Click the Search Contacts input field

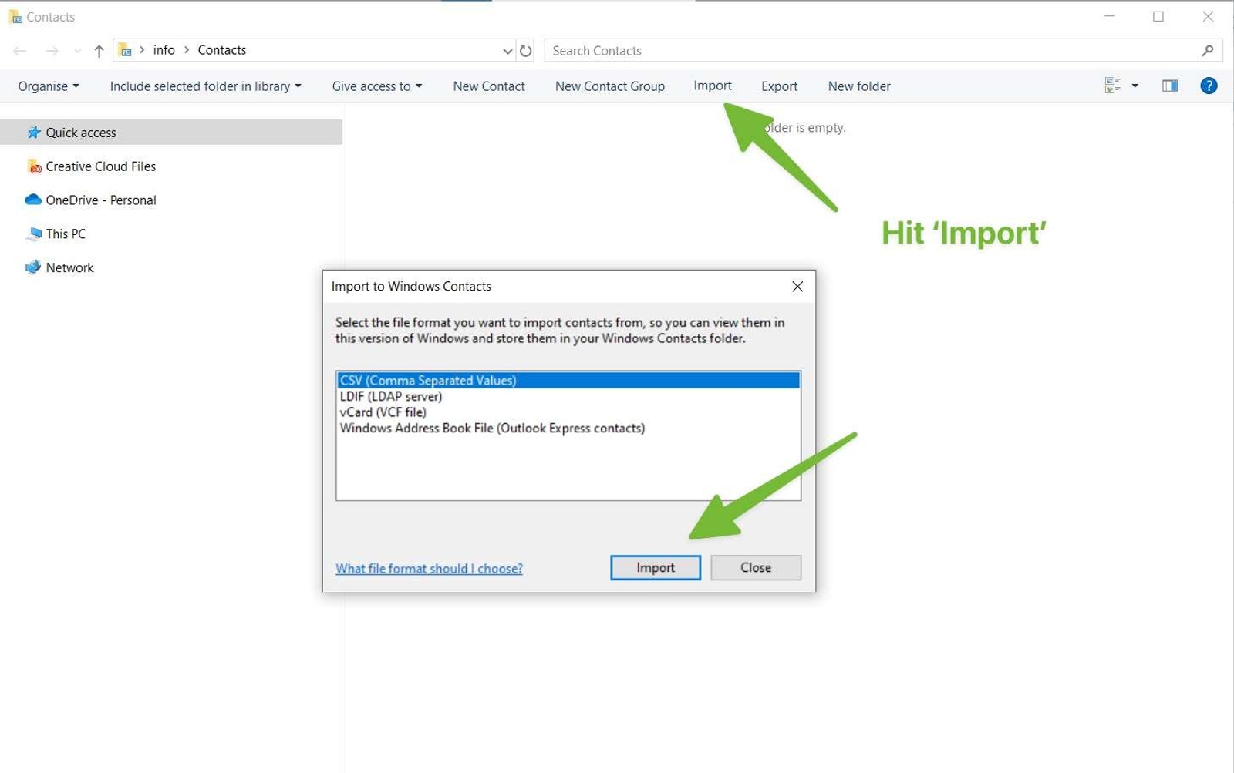pyautogui.click(x=883, y=51)
